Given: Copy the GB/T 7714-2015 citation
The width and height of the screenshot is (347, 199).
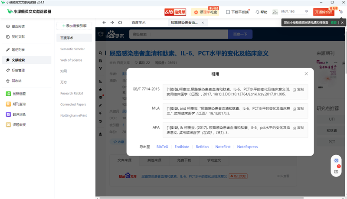Looking at the screenshot, I should click(298, 90).
